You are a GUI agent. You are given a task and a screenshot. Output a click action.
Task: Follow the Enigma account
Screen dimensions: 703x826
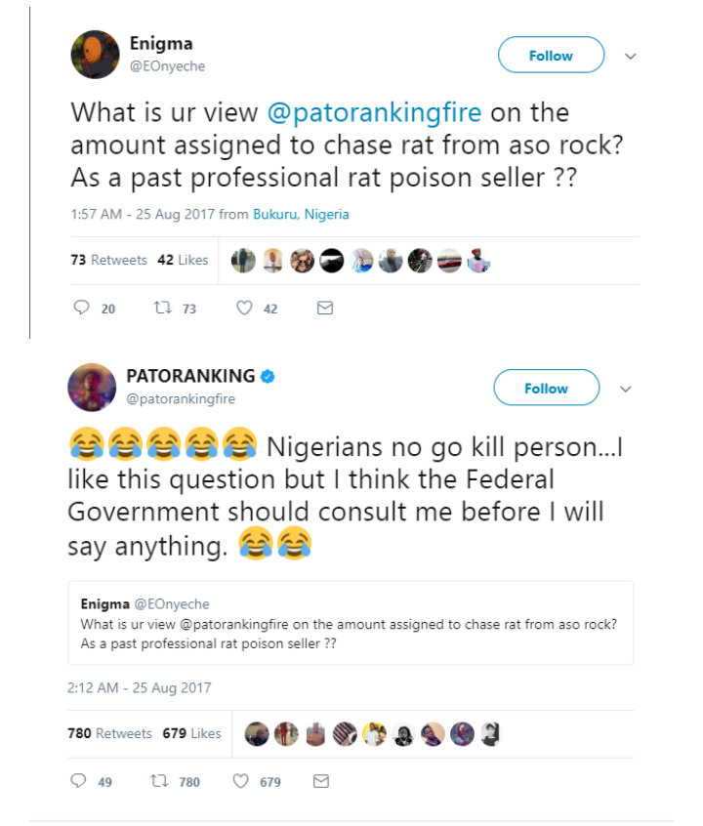point(551,56)
